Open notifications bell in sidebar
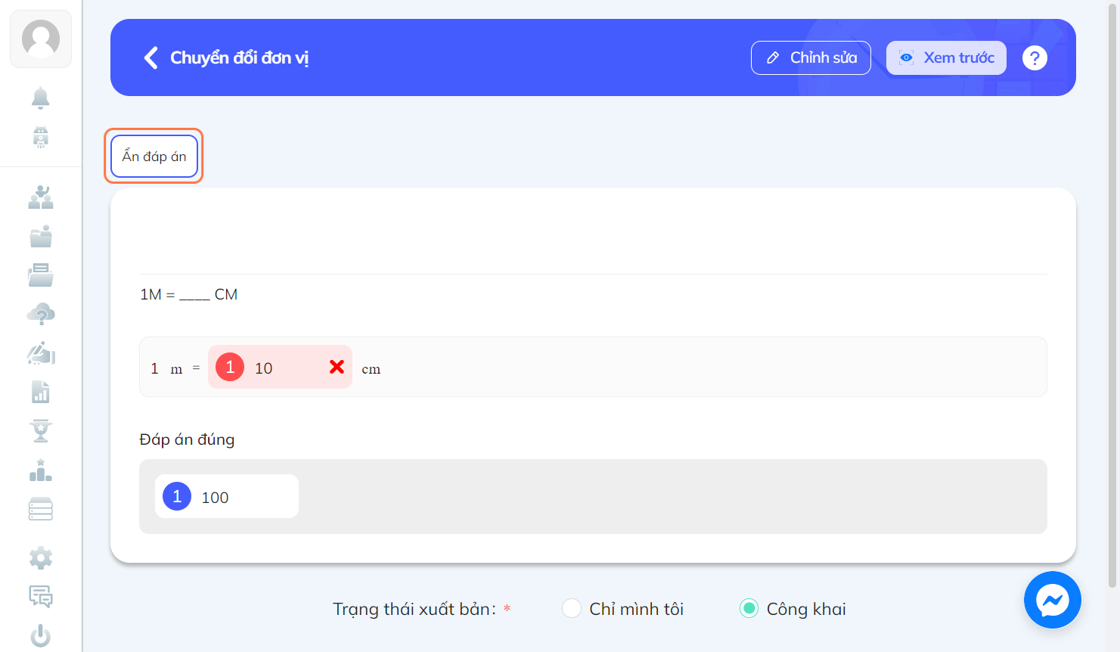 (41, 98)
